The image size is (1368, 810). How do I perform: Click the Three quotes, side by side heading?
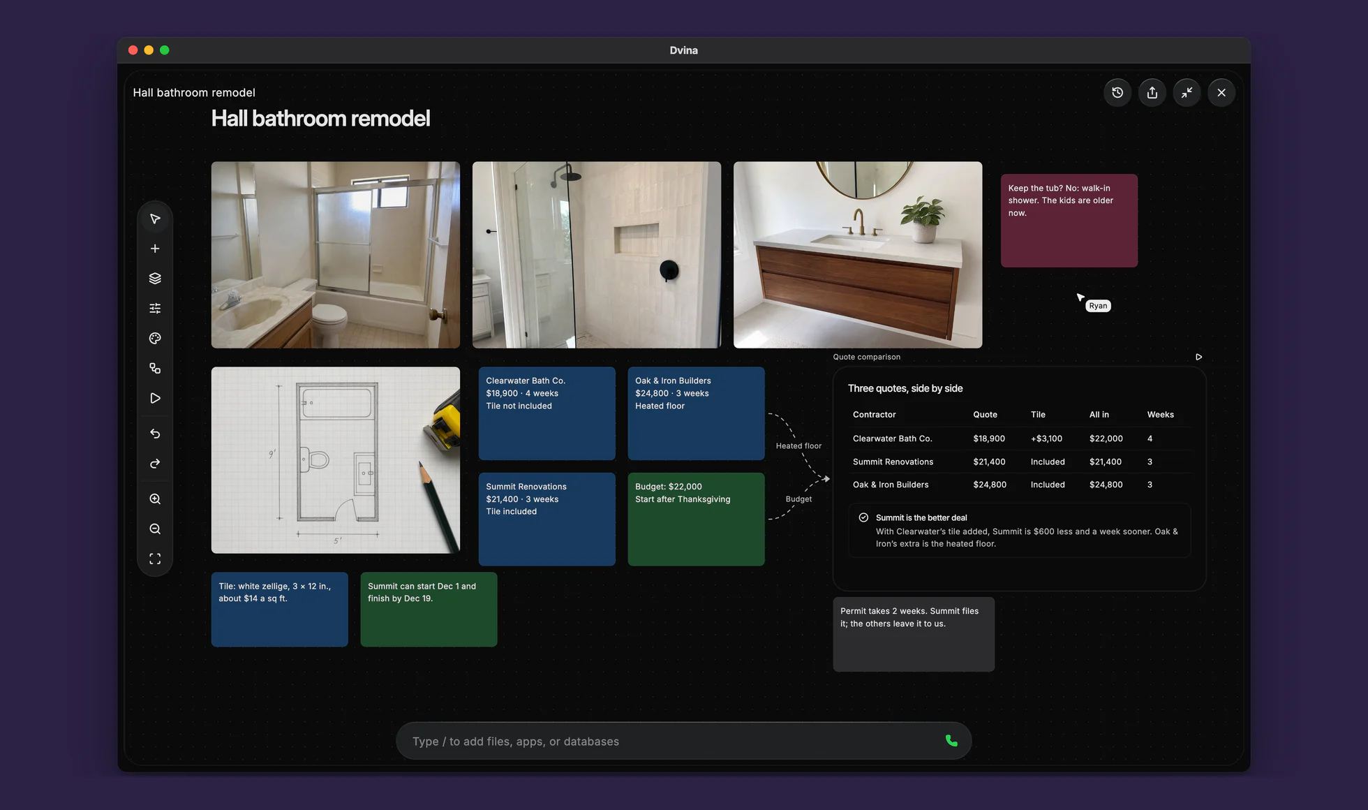[x=905, y=388]
